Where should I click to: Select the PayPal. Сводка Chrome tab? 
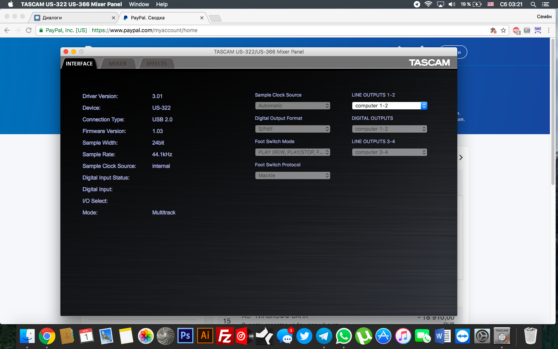(x=163, y=18)
